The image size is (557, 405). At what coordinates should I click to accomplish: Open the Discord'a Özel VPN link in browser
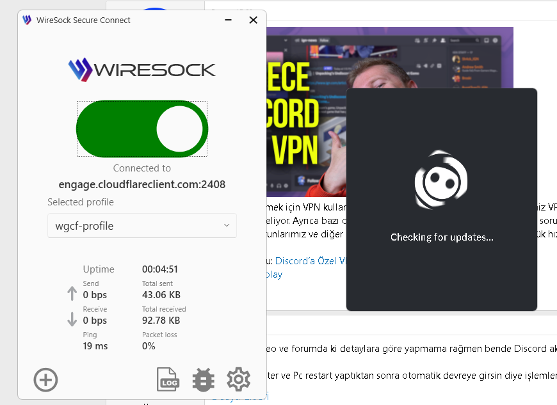pyautogui.click(x=311, y=261)
